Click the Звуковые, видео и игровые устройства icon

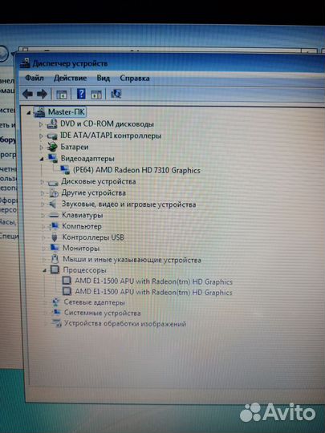pyautogui.click(x=52, y=204)
